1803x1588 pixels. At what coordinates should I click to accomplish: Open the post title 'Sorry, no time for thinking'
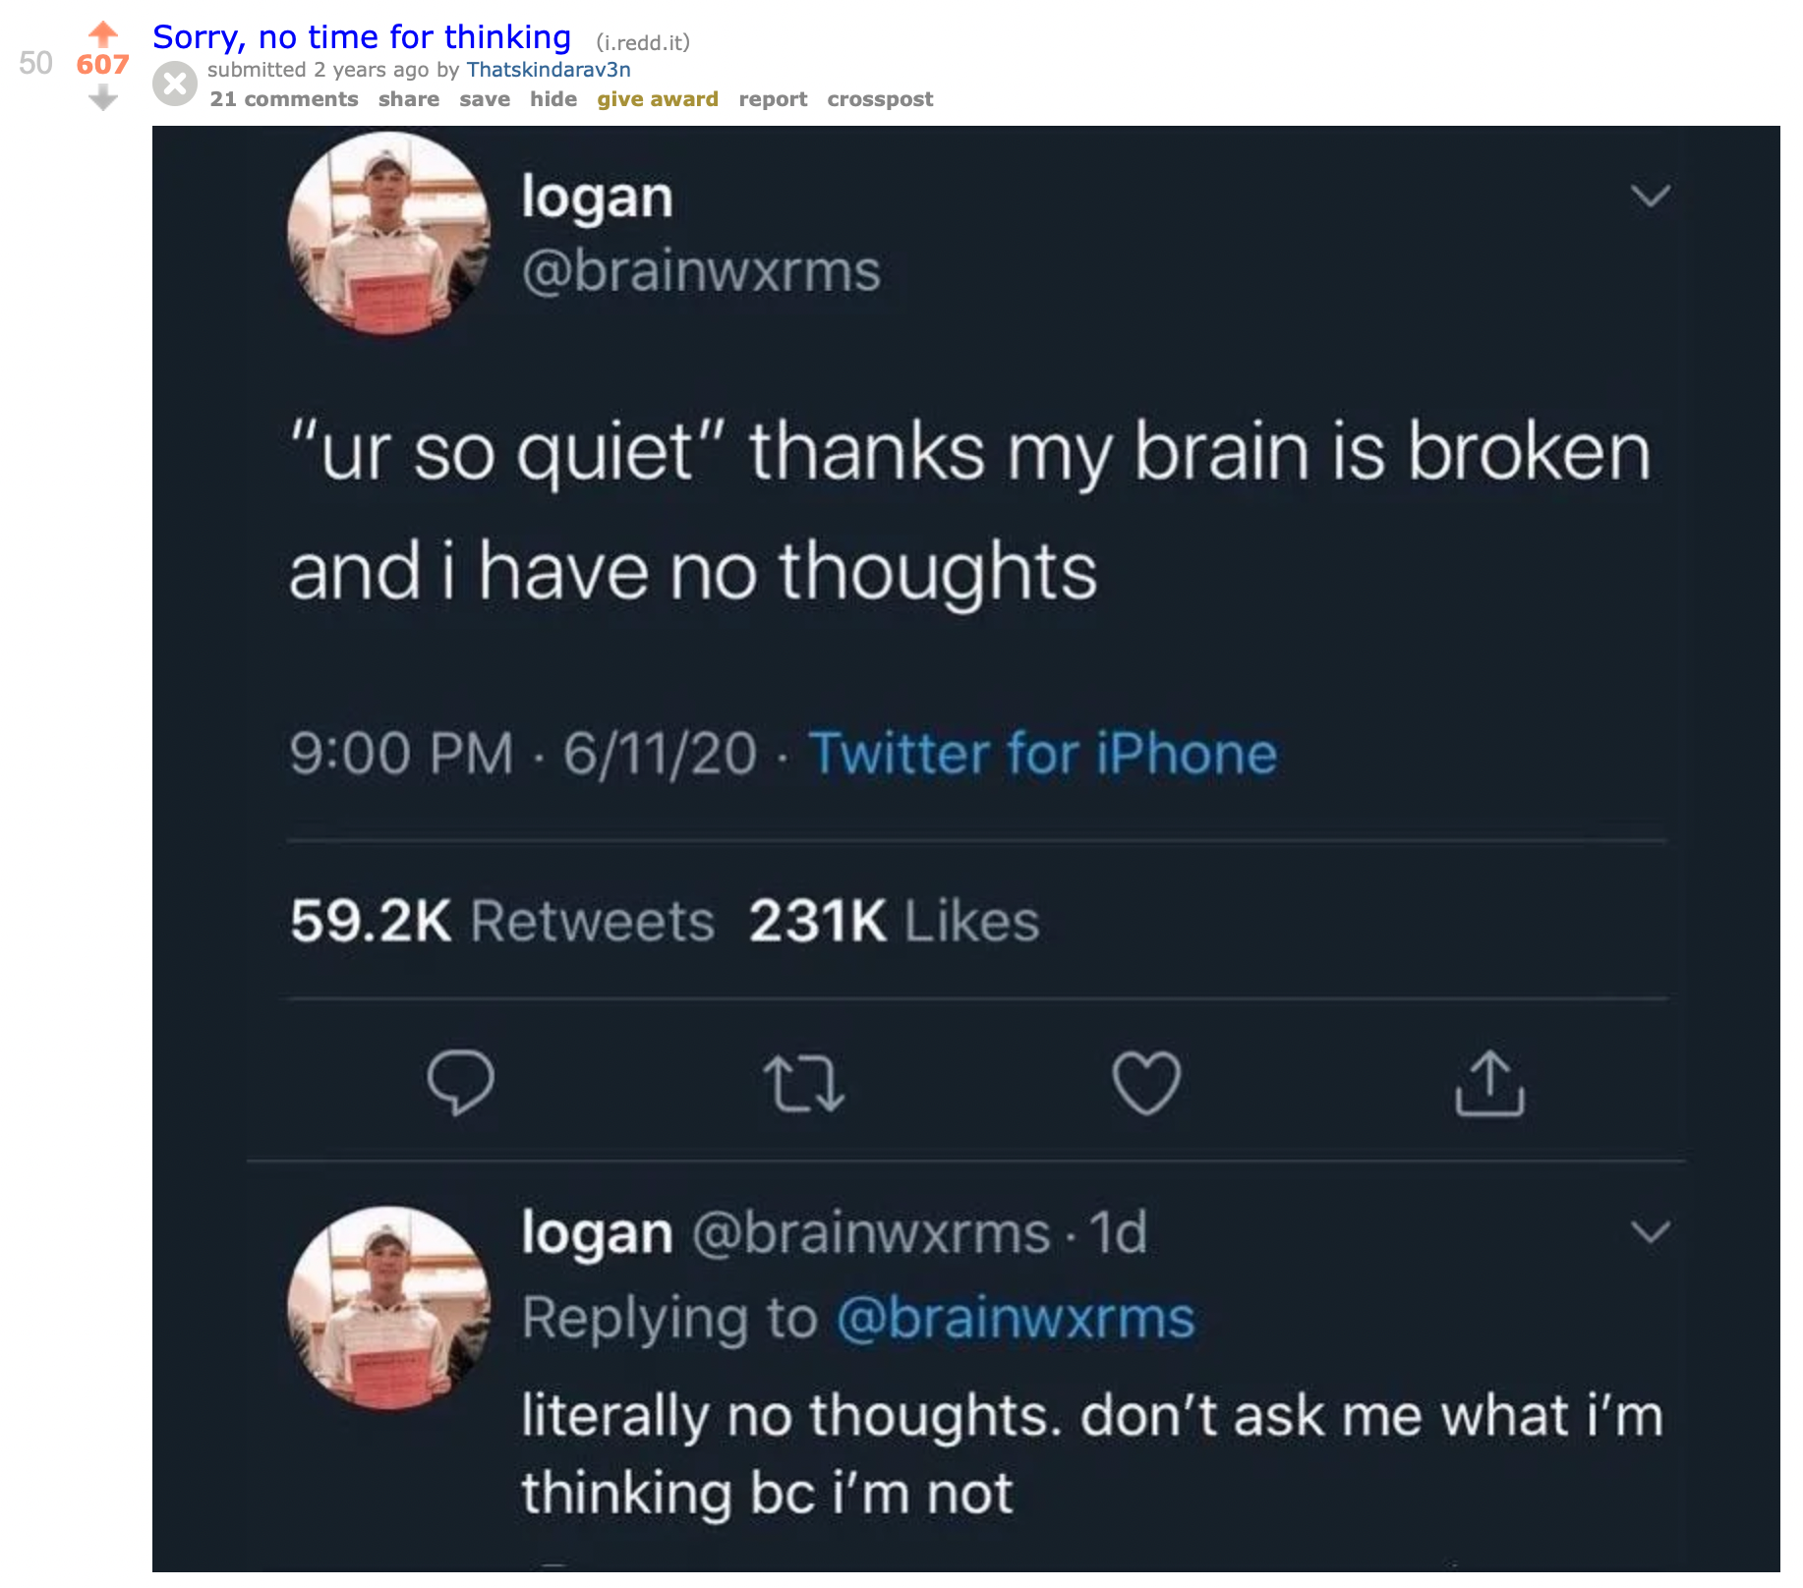click(362, 36)
